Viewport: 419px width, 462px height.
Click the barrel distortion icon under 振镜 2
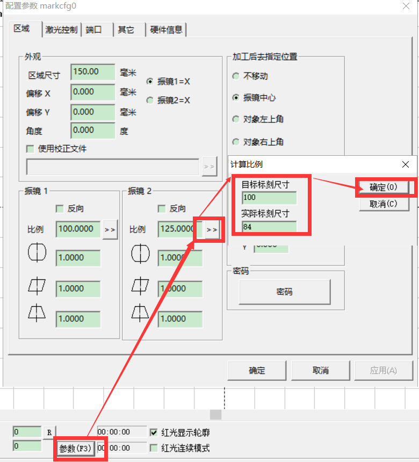[x=140, y=254]
